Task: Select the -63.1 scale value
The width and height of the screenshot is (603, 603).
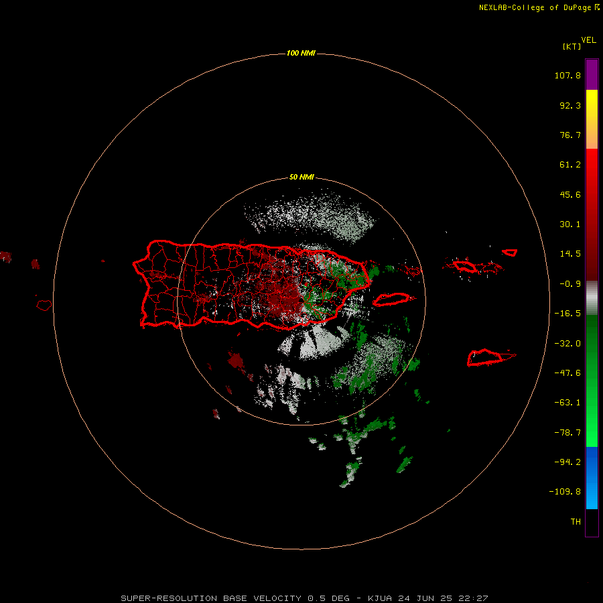Action: (x=567, y=403)
